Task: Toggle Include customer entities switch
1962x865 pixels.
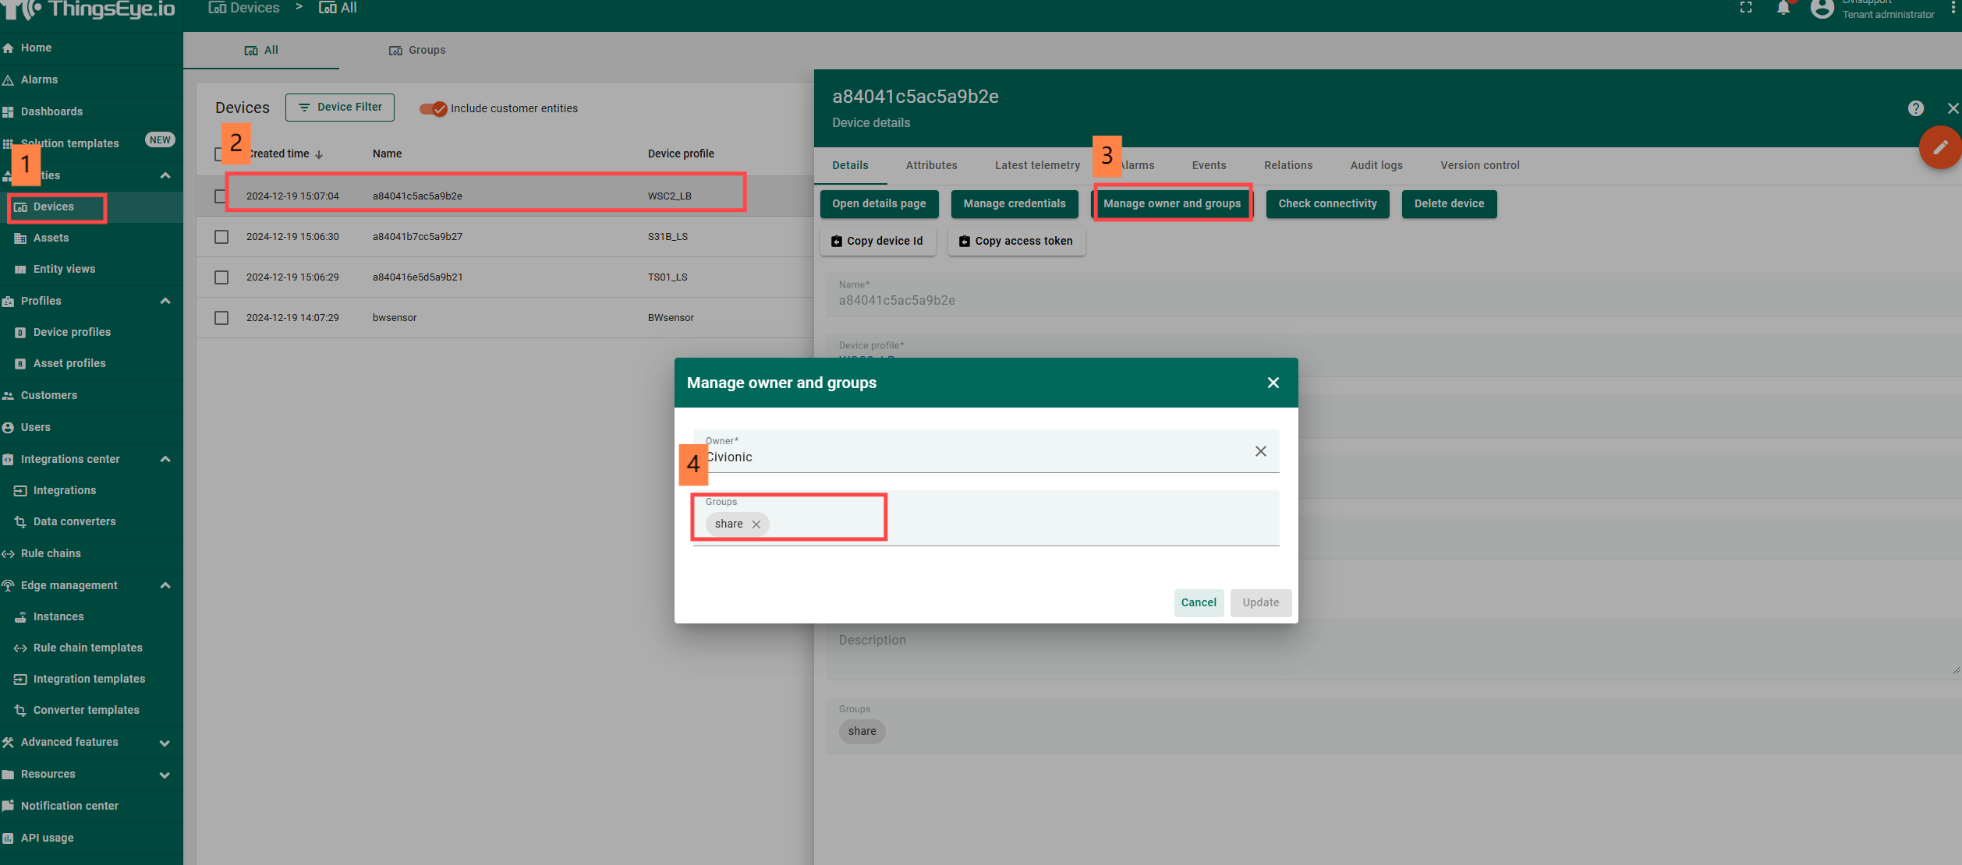Action: coord(434,108)
